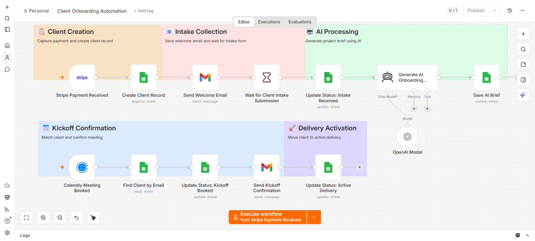
Task: Open the Personal person icon in sidebar
Action: pyautogui.click(x=7, y=57)
